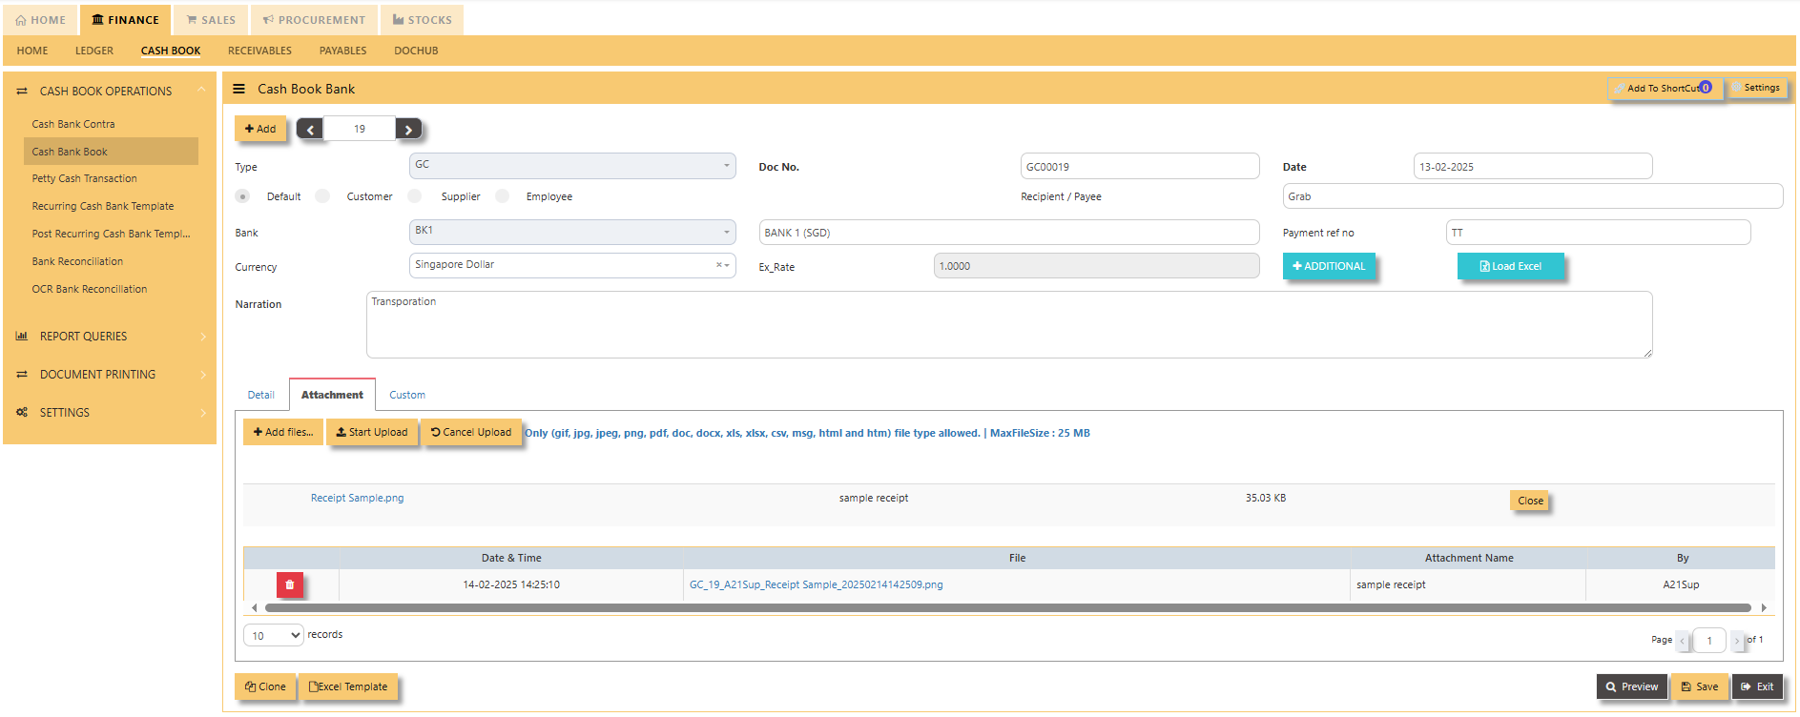Click the red delete attachment trash icon
The width and height of the screenshot is (1800, 717).
[290, 584]
